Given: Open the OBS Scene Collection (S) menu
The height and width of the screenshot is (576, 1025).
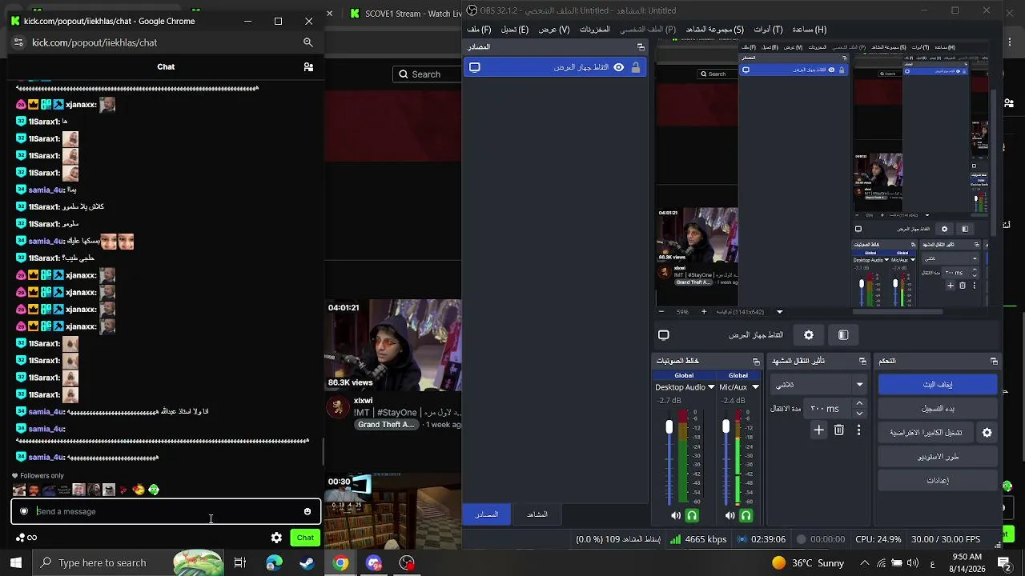Looking at the screenshot, I should coord(715,30).
